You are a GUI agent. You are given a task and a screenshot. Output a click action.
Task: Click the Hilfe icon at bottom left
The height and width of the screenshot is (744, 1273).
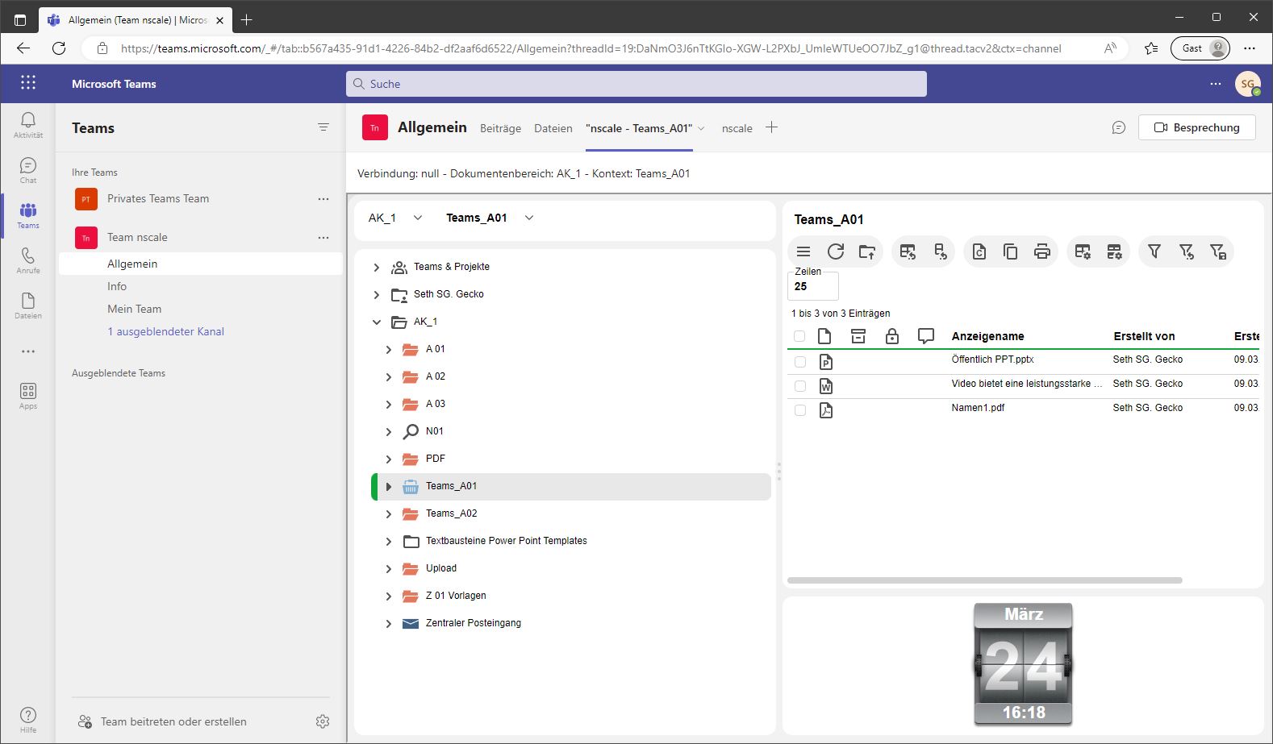point(28,719)
